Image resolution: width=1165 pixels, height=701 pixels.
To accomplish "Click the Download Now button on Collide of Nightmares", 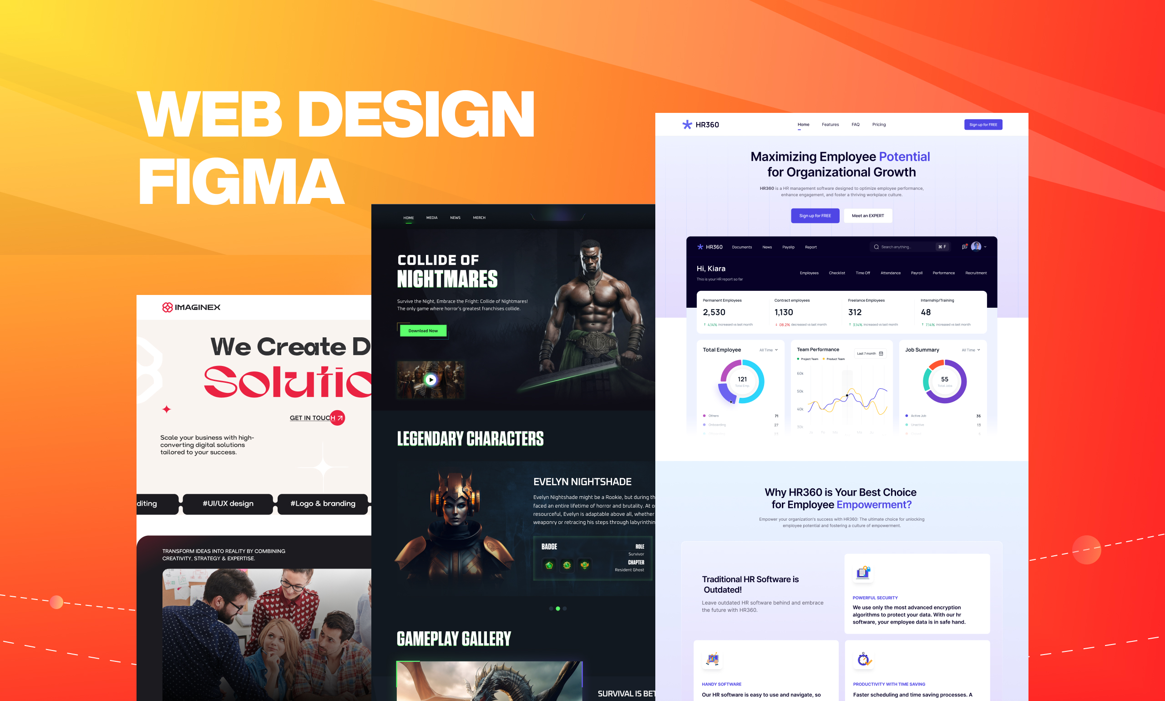I will pyautogui.click(x=424, y=330).
